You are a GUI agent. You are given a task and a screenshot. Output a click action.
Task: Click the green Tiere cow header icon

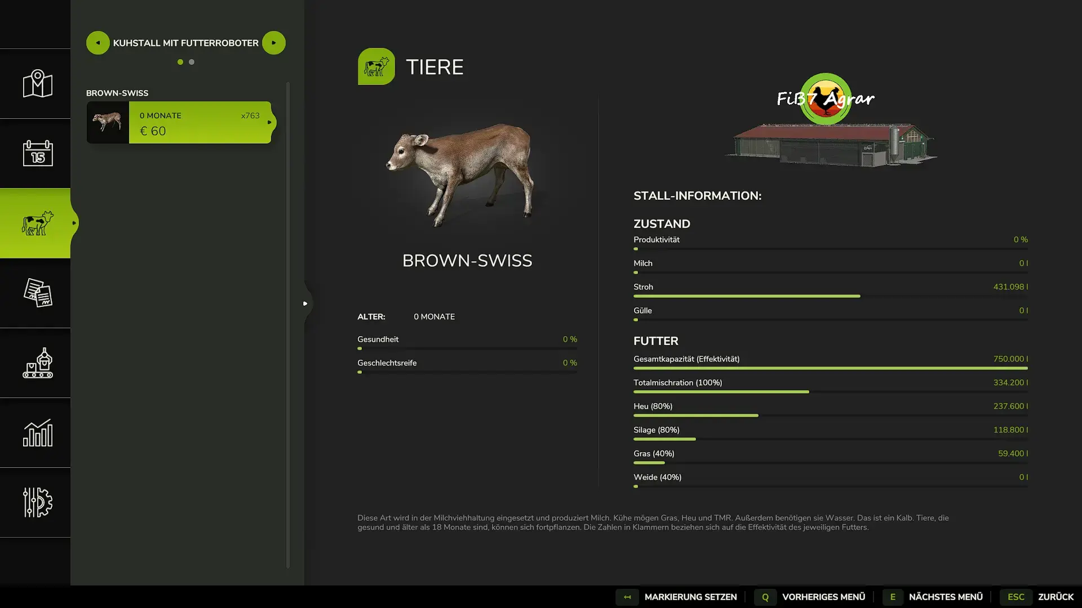(x=376, y=66)
